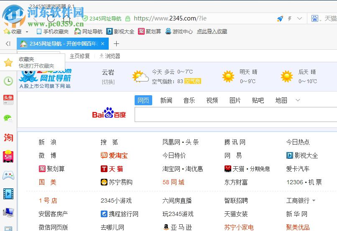Open the favorites star in sidebar
The width and height of the screenshot is (337, 231).
[x=8, y=63]
